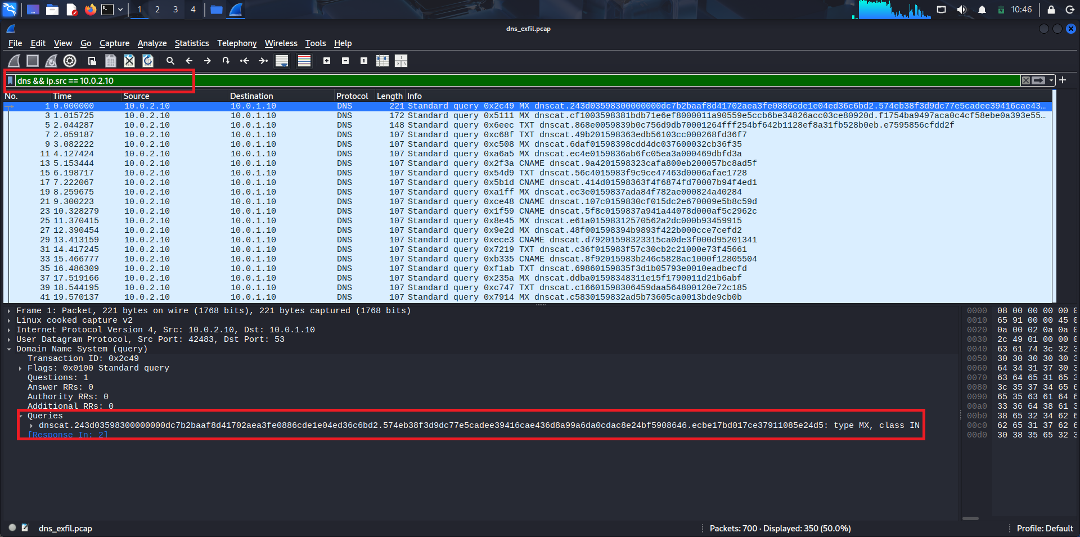Open the filter history dropdown arrow
The image size is (1080, 537).
click(x=1050, y=80)
